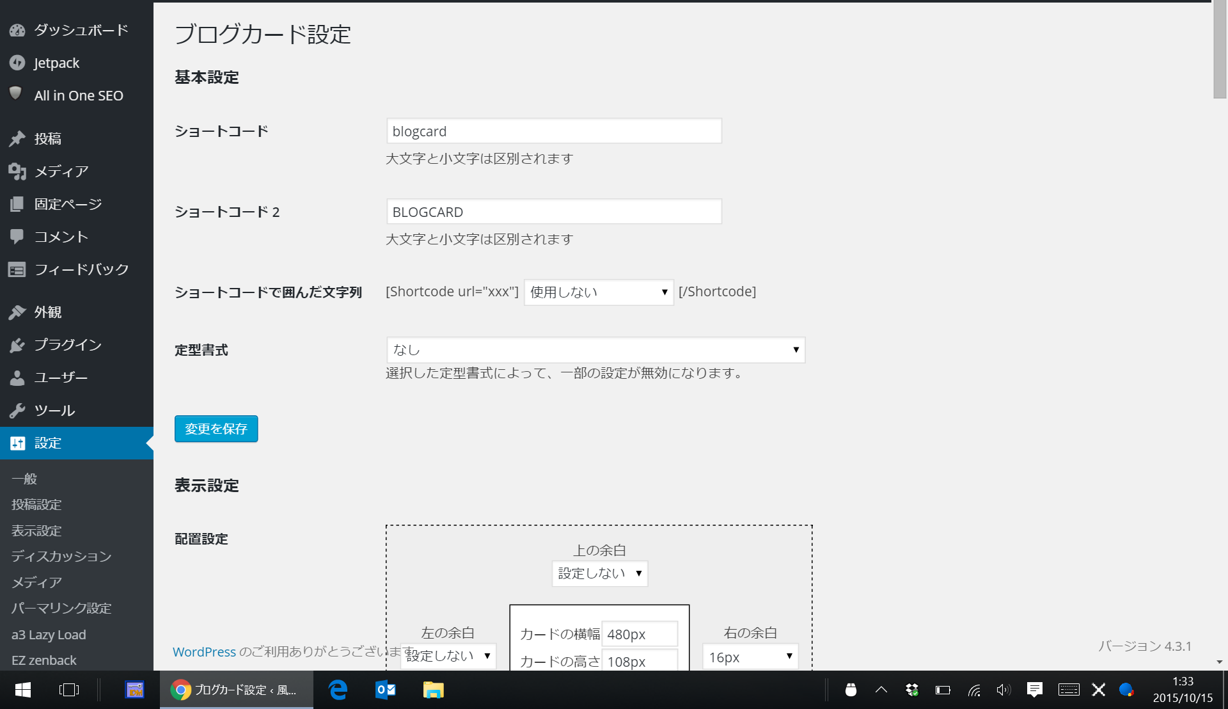Screen dimensions: 1228x709
Task: Click the メディア icon in sidebar
Action: click(x=17, y=170)
